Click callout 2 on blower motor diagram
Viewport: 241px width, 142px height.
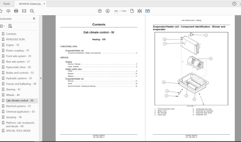pos(211,59)
